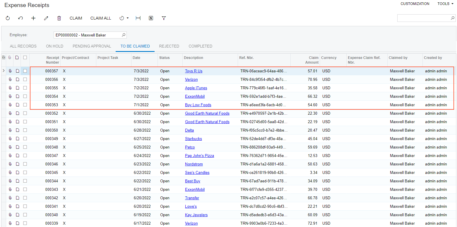Open the TOOLS dropdown menu
The width and height of the screenshot is (457, 227).
445,4
